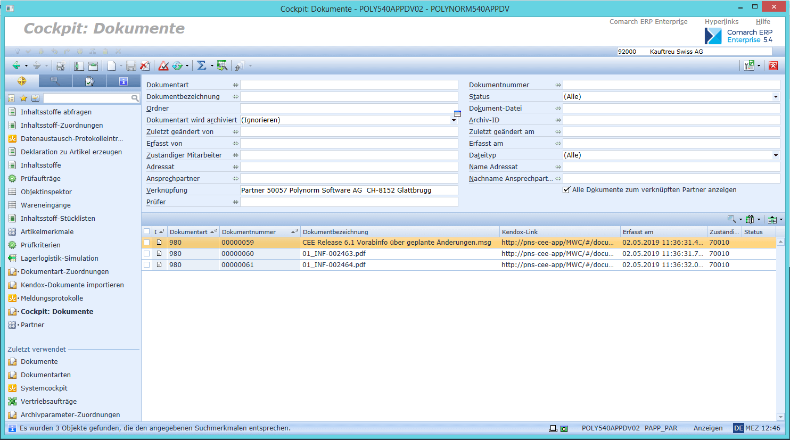
Task: Click the refresh icon in toolbar
Action: point(177,65)
